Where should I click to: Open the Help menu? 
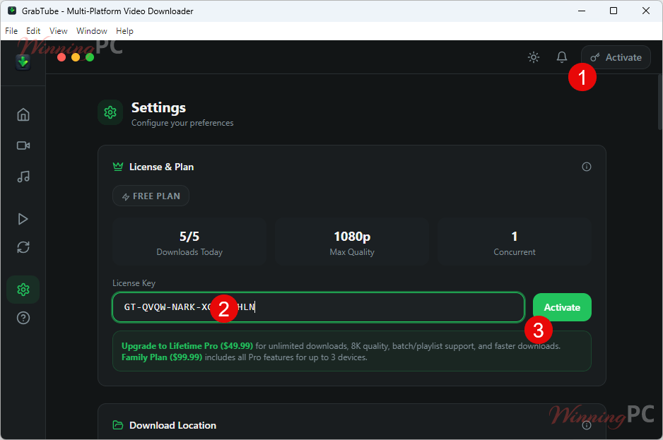click(124, 31)
